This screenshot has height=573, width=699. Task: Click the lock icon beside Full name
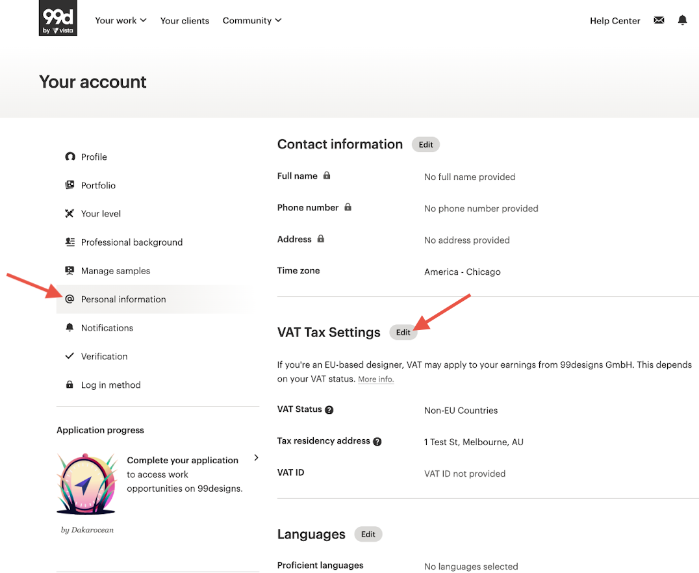coord(327,175)
